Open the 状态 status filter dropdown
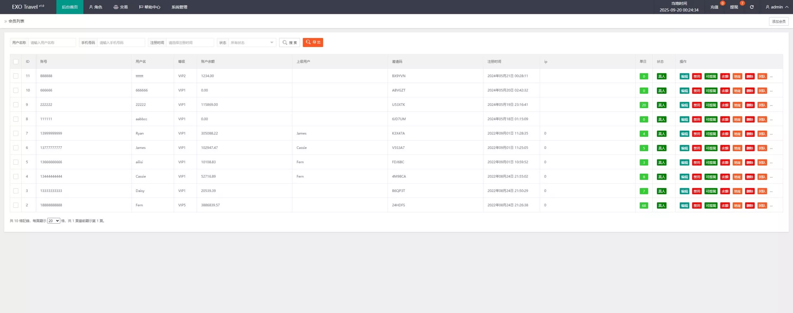793x313 pixels. point(252,43)
